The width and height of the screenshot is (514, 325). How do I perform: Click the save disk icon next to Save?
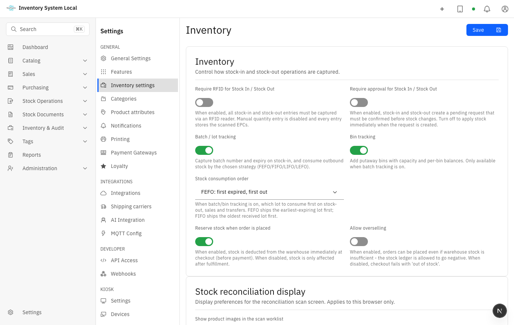click(499, 30)
